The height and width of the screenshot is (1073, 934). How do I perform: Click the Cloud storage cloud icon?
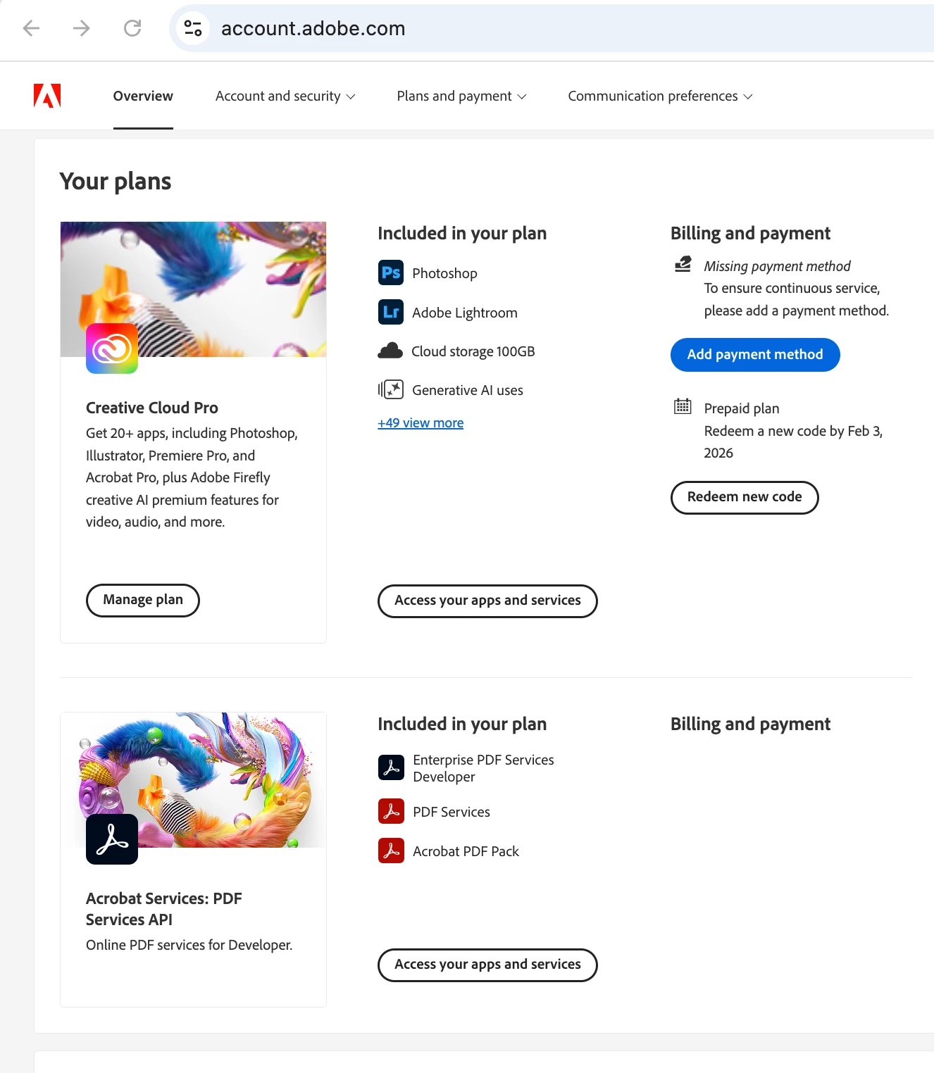point(390,351)
